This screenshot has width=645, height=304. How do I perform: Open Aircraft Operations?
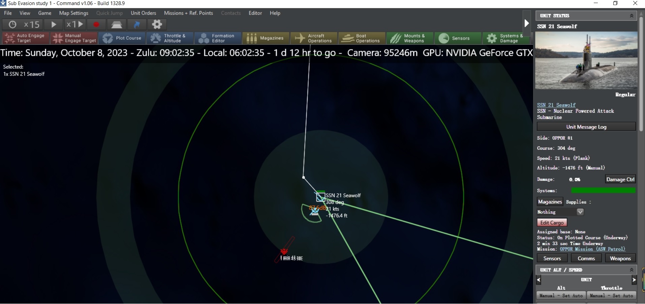pos(314,38)
